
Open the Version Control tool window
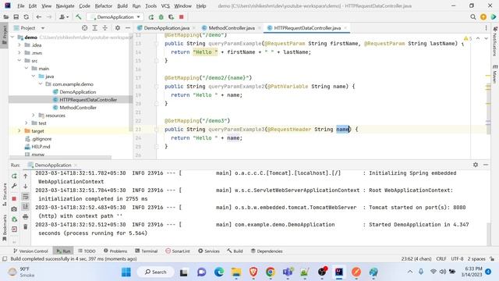pos(30,251)
